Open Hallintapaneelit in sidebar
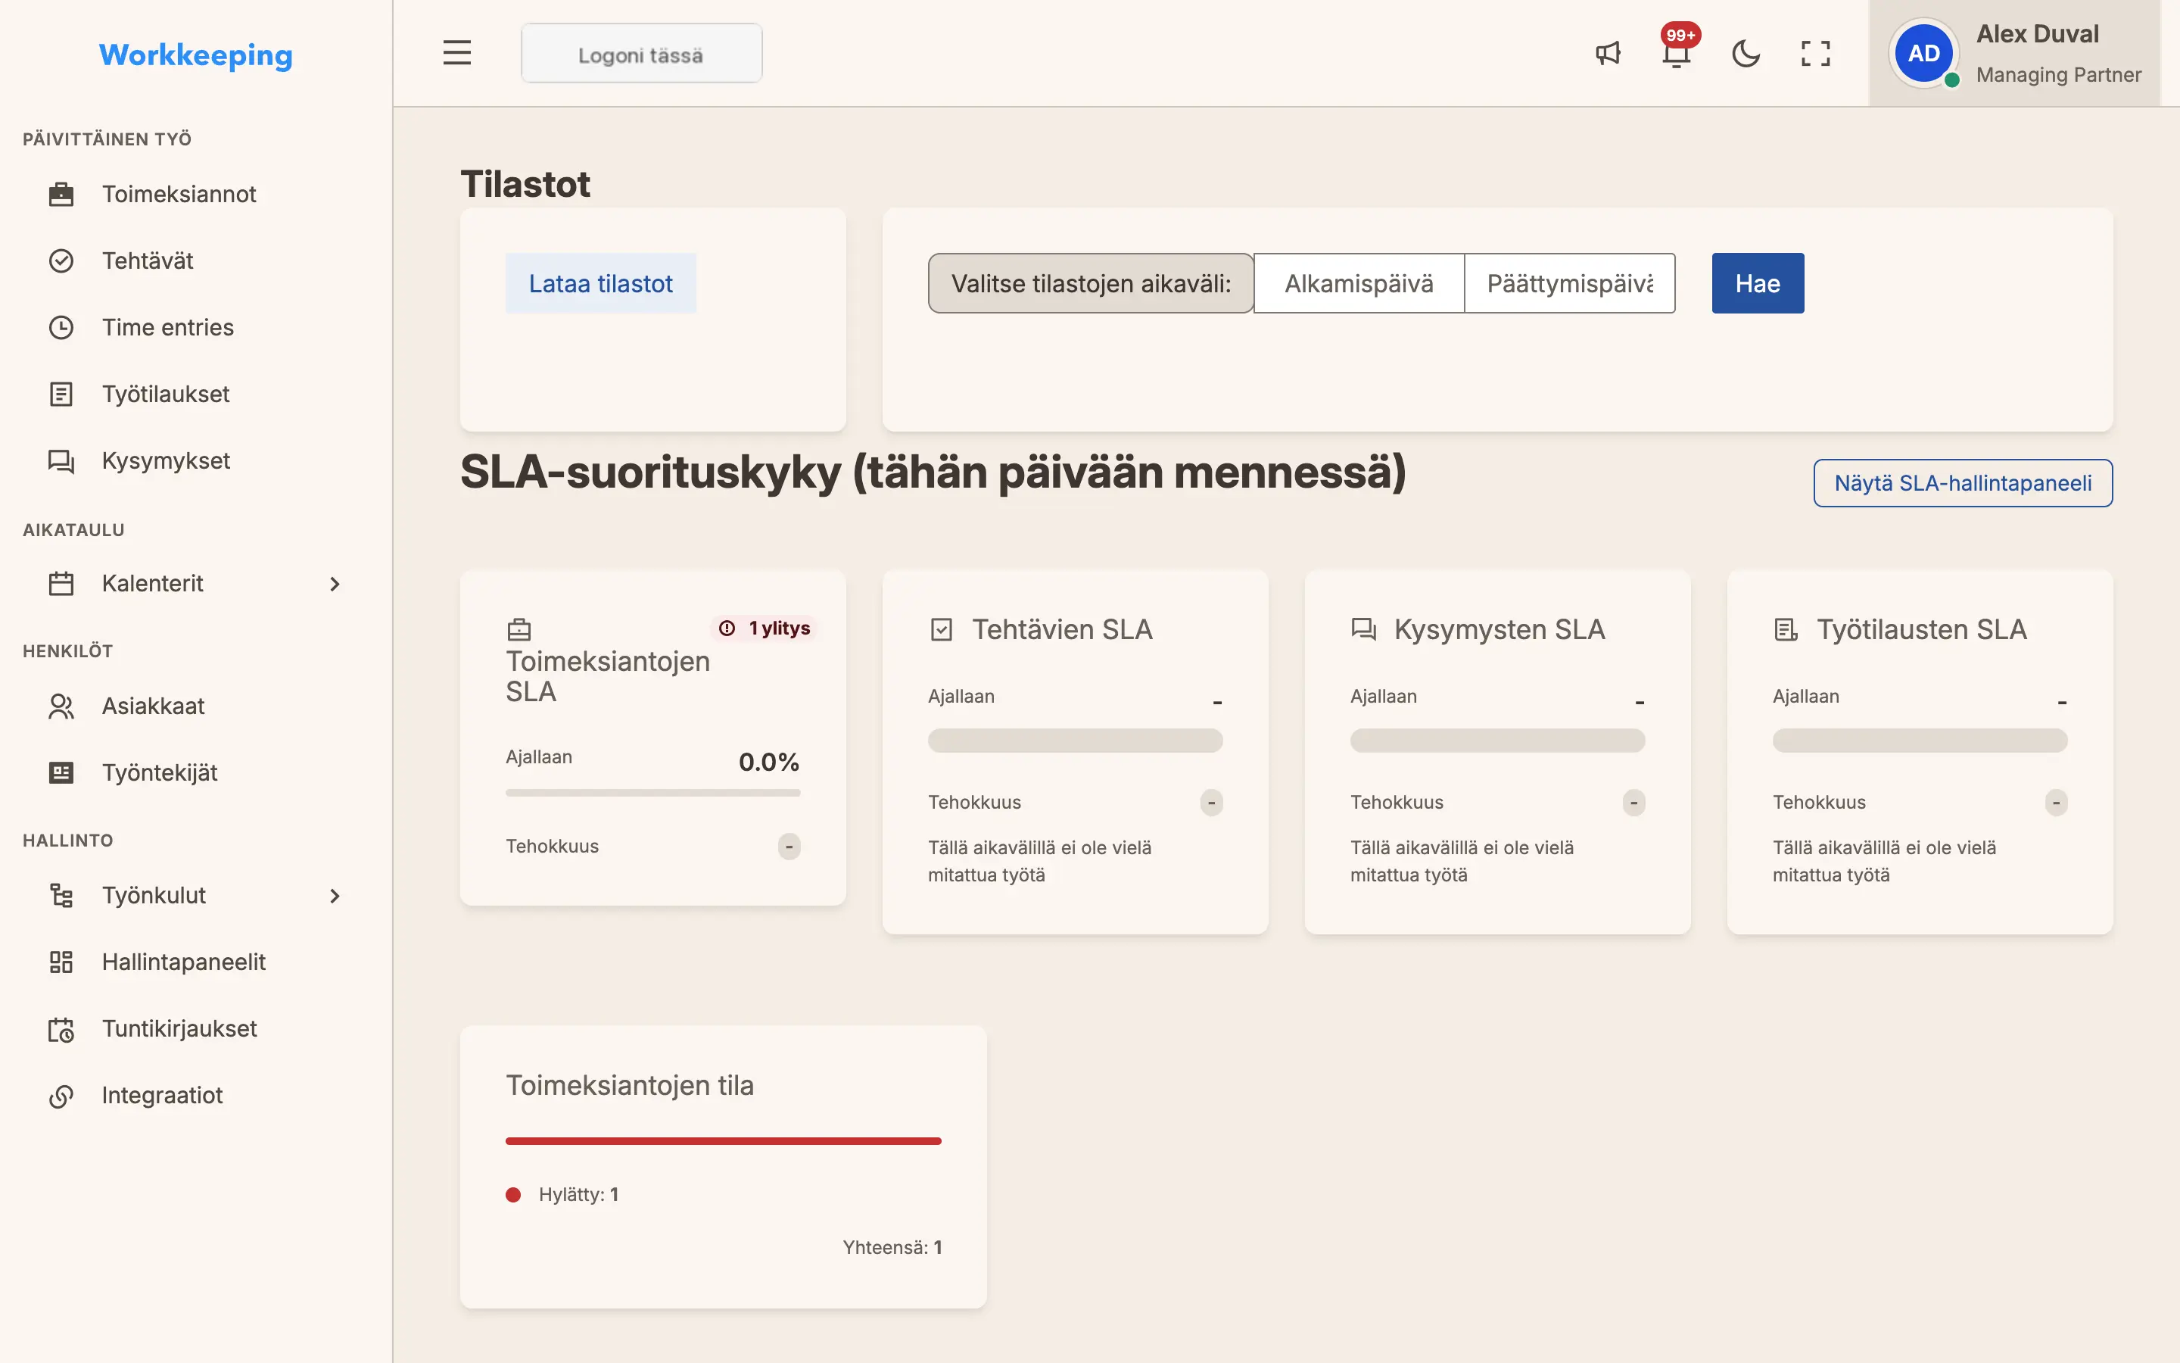This screenshot has height=1363, width=2180. tap(195, 962)
